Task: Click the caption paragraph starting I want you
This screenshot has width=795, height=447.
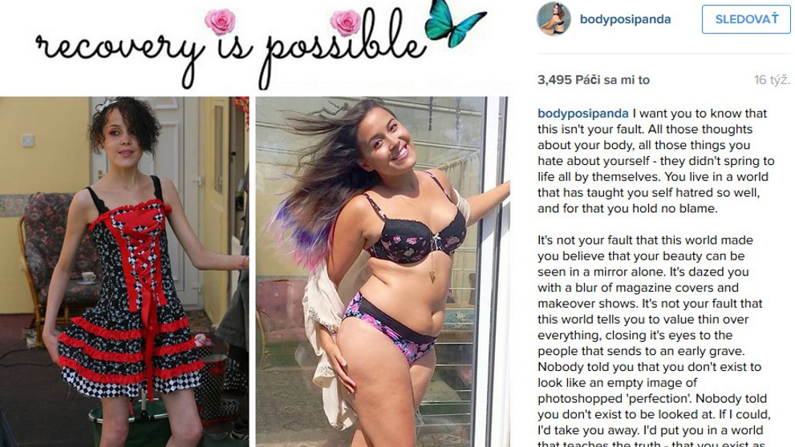Action: tap(656, 160)
